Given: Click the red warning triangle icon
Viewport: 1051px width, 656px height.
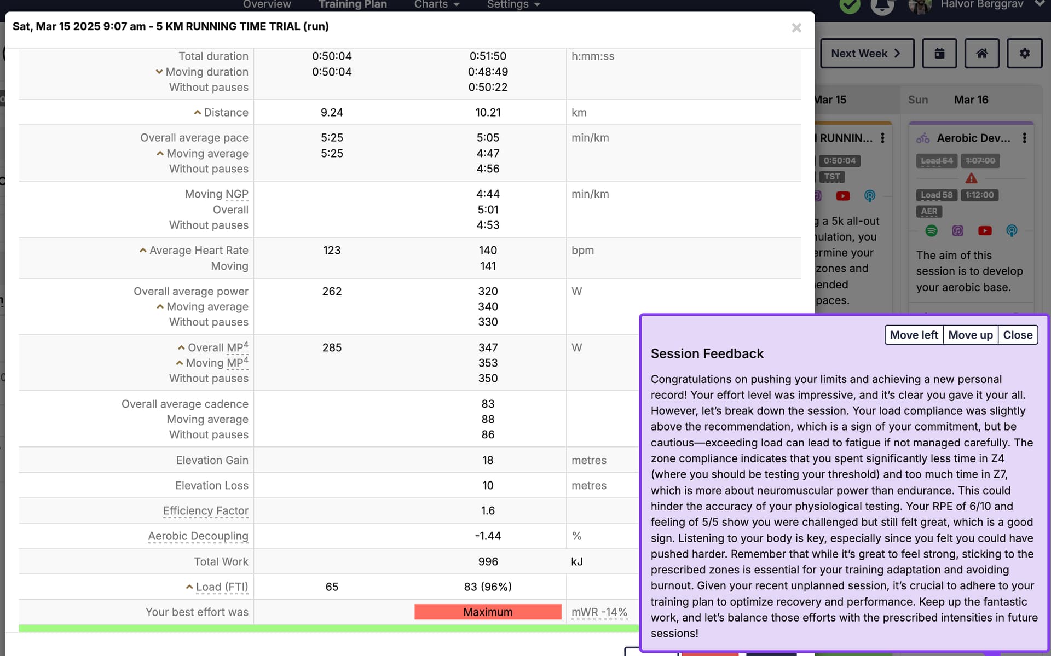Looking at the screenshot, I should [971, 178].
